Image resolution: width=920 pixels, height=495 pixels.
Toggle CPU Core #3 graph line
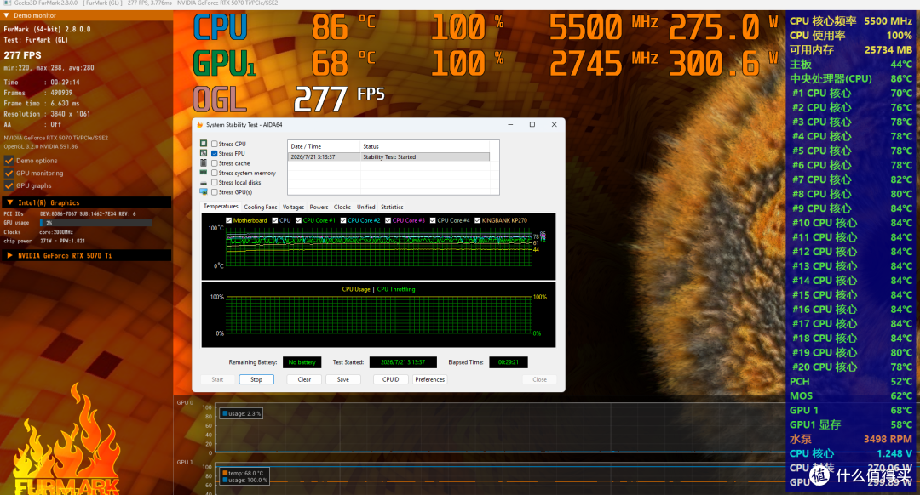[x=388, y=220]
